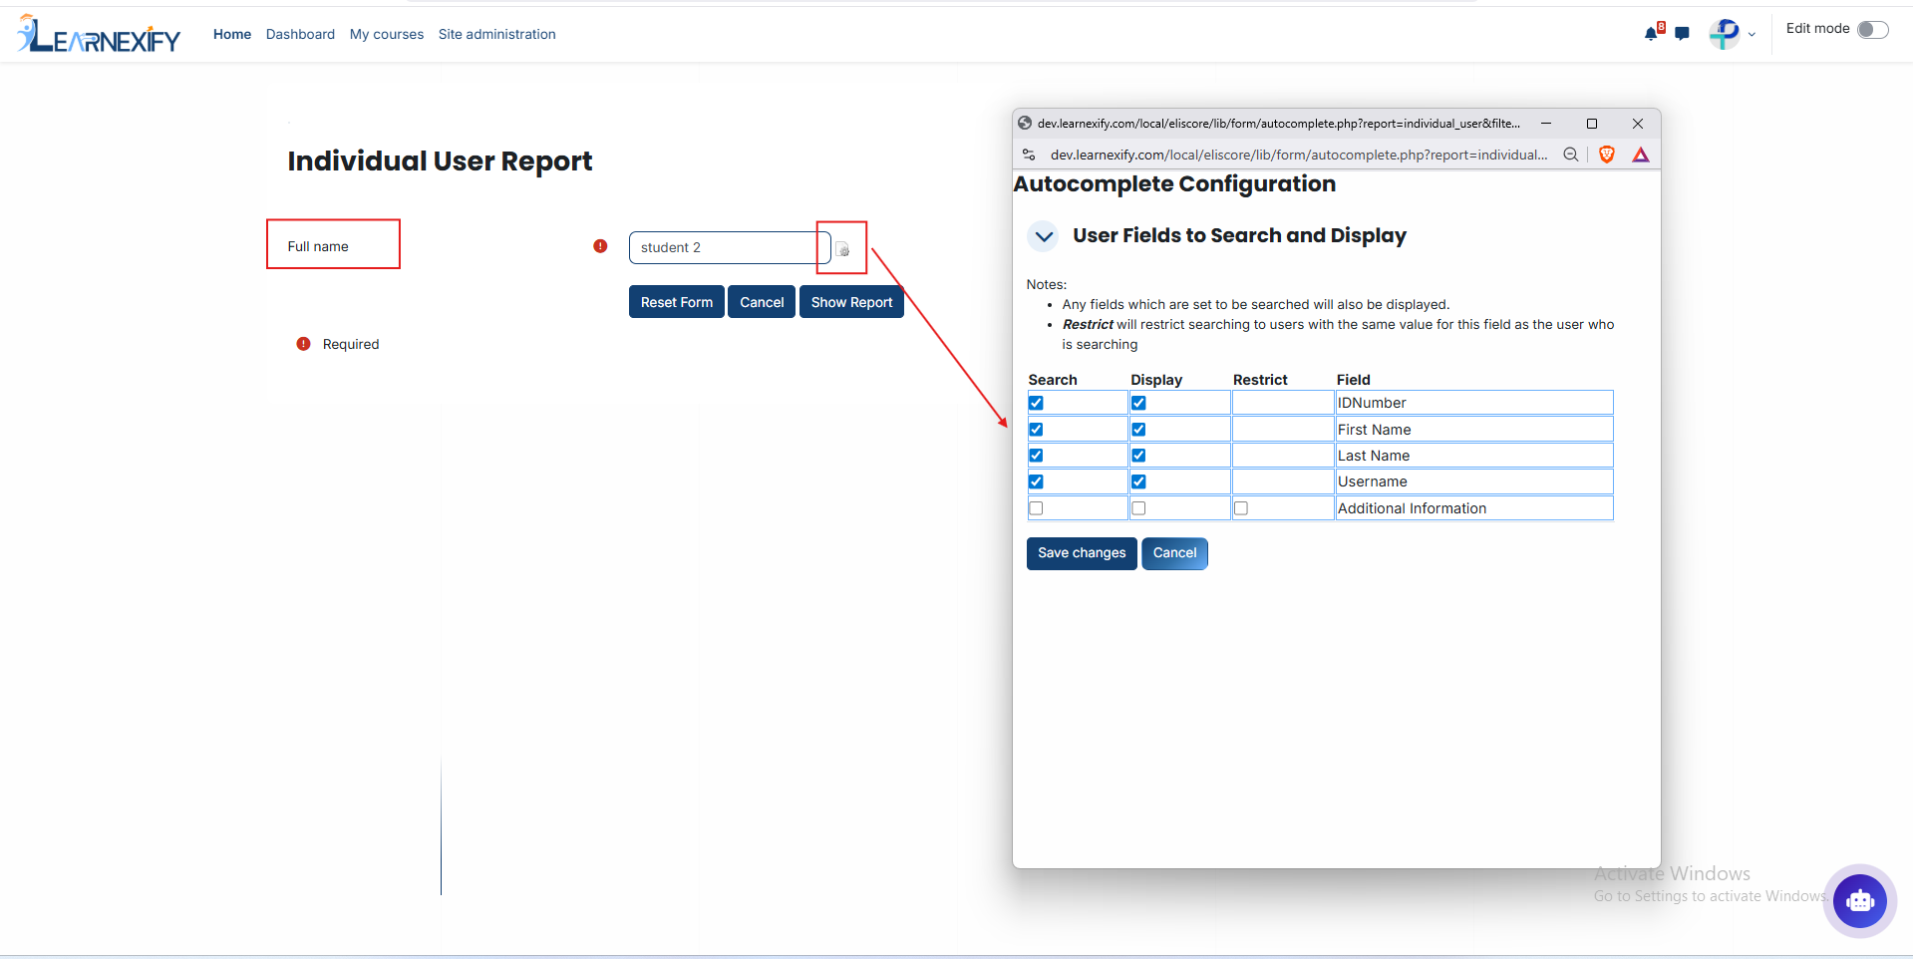
Task: Click the Learnexify logo
Action: [x=99, y=34]
